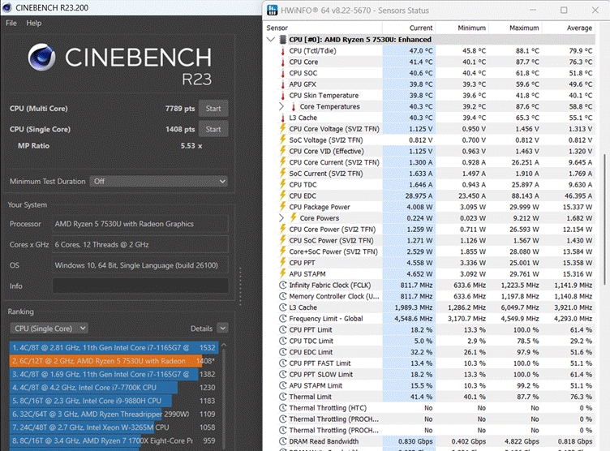Image resolution: width=610 pixels, height=451 pixels.
Task: Expand the Core Powers row
Action: pyautogui.click(x=281, y=218)
